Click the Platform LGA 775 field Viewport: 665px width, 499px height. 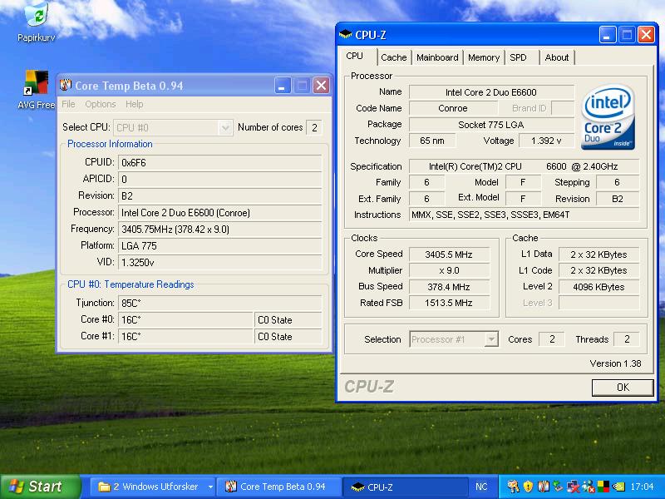tap(219, 246)
